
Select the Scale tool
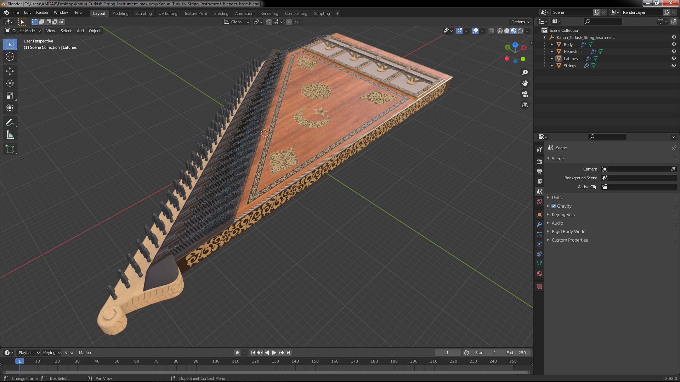[x=10, y=95]
